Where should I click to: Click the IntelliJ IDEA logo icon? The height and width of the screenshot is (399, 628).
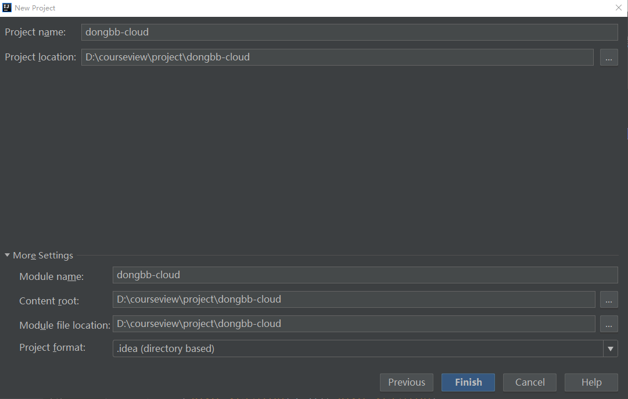8,8
